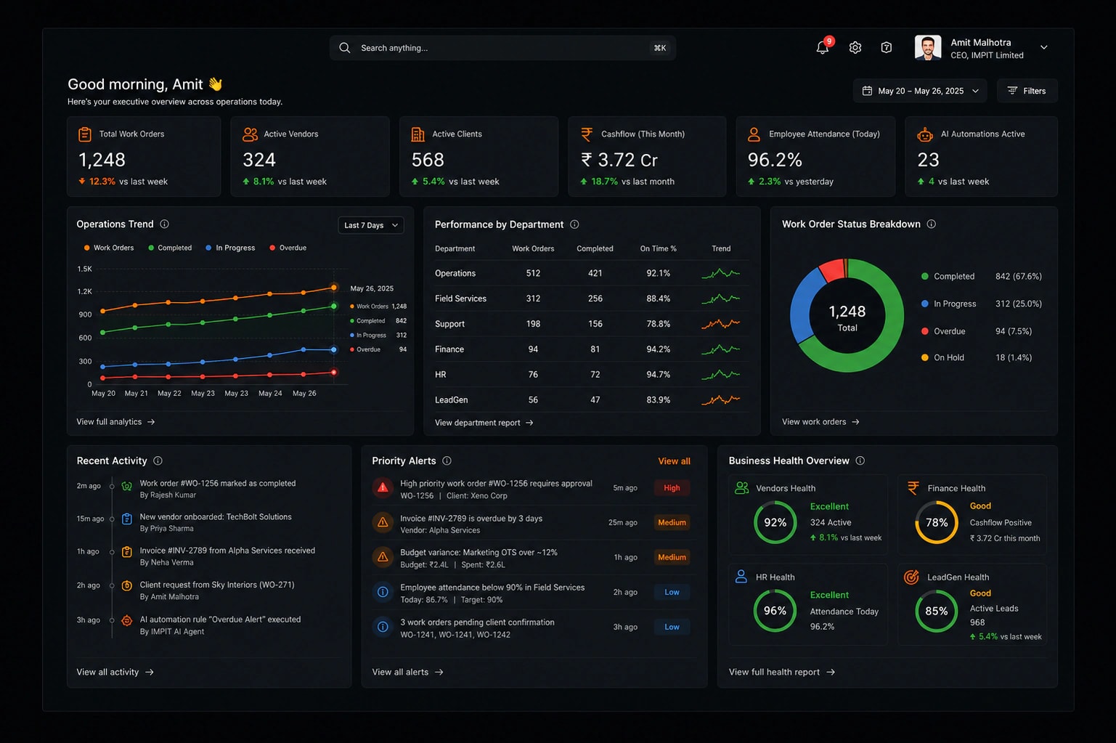Toggle the Completed series in Operations Trend
The image size is (1116, 743).
point(170,248)
